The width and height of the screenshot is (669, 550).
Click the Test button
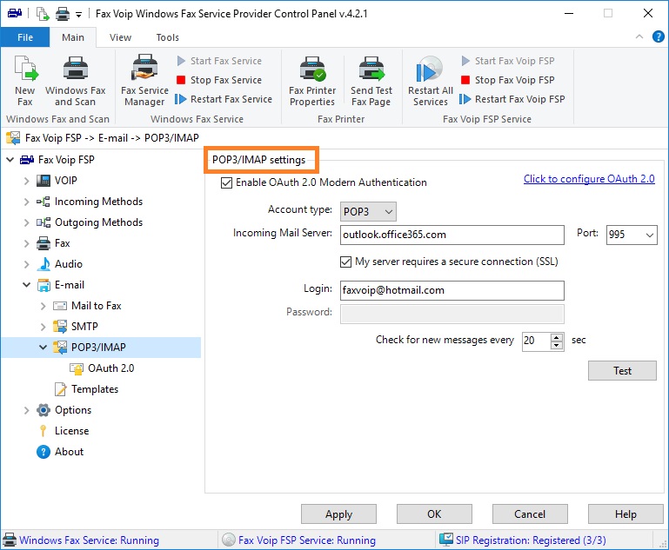pyautogui.click(x=622, y=371)
